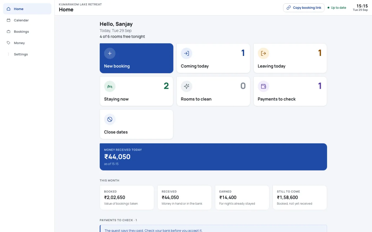The height and width of the screenshot is (232, 372).
Task: Click the blocked circle icon on Close dates
Action: (110, 119)
